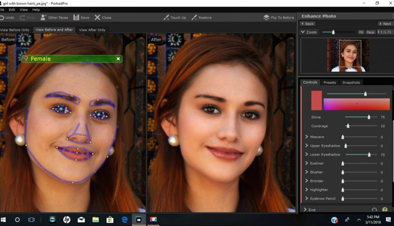Click the Redo arrow icon
Screen dimensions: 394x226
point(23,17)
